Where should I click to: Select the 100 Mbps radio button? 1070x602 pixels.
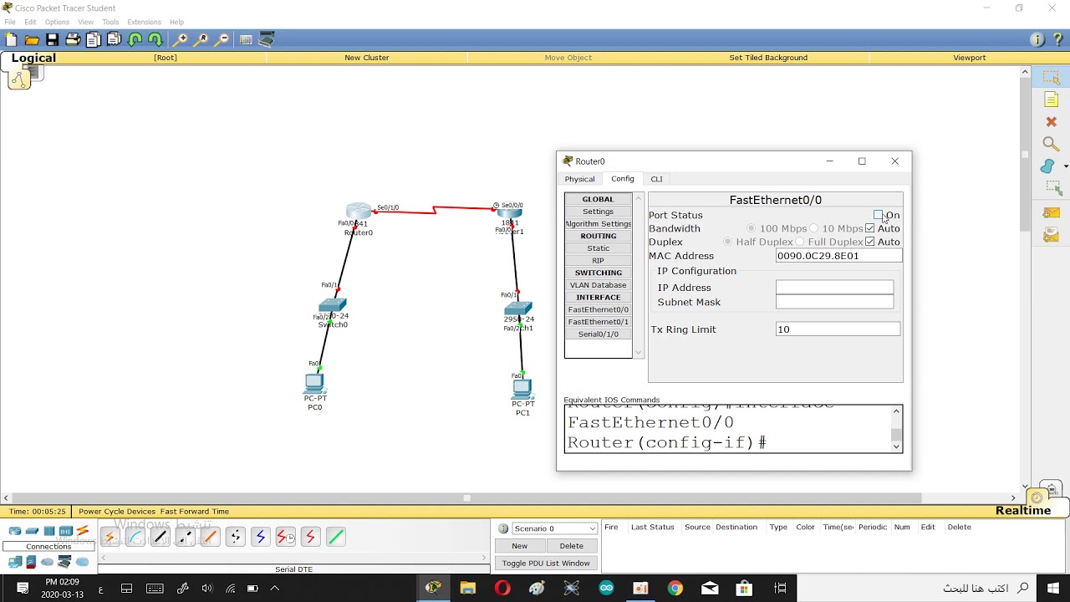click(751, 228)
